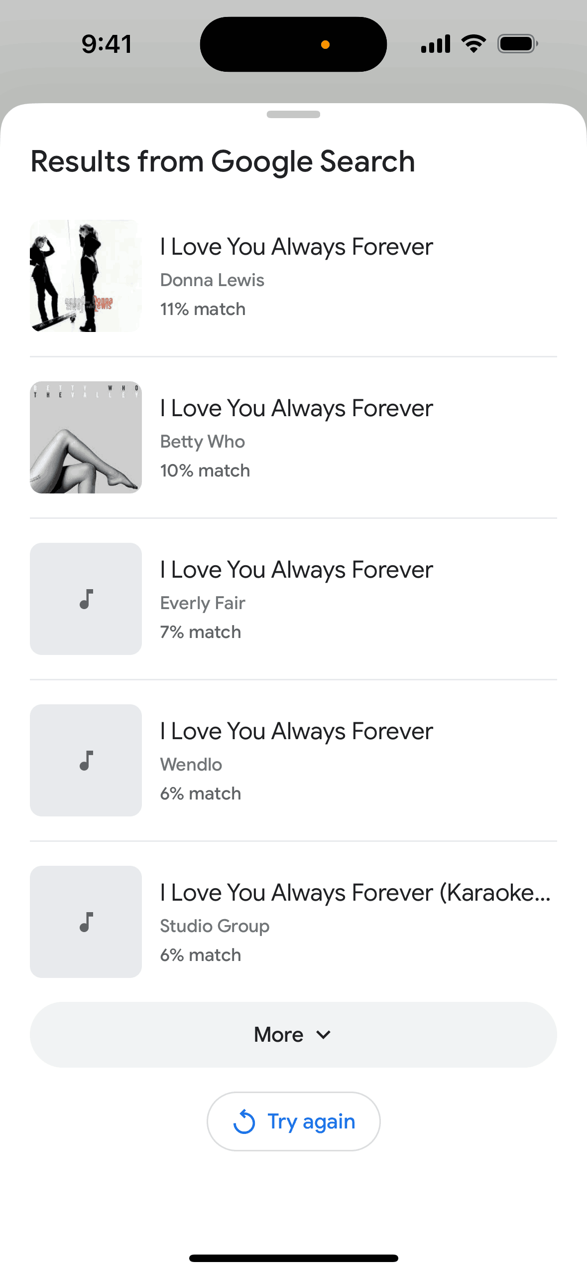Tap the refresh arrow icon in Try again
587x1274 pixels.
244,1121
